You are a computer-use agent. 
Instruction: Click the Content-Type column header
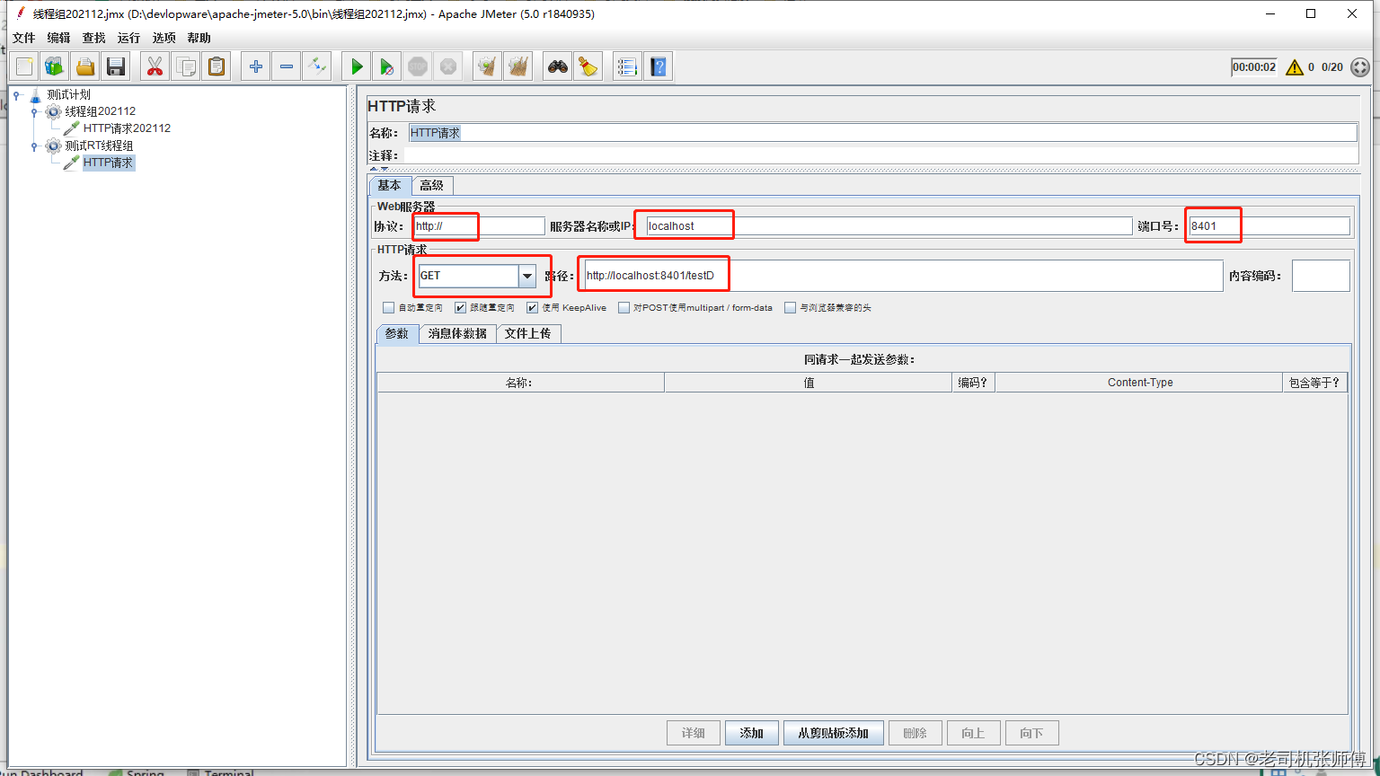tap(1139, 383)
